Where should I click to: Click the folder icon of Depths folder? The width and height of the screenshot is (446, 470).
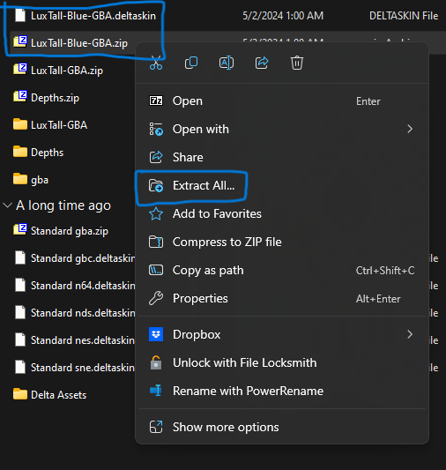(20, 152)
